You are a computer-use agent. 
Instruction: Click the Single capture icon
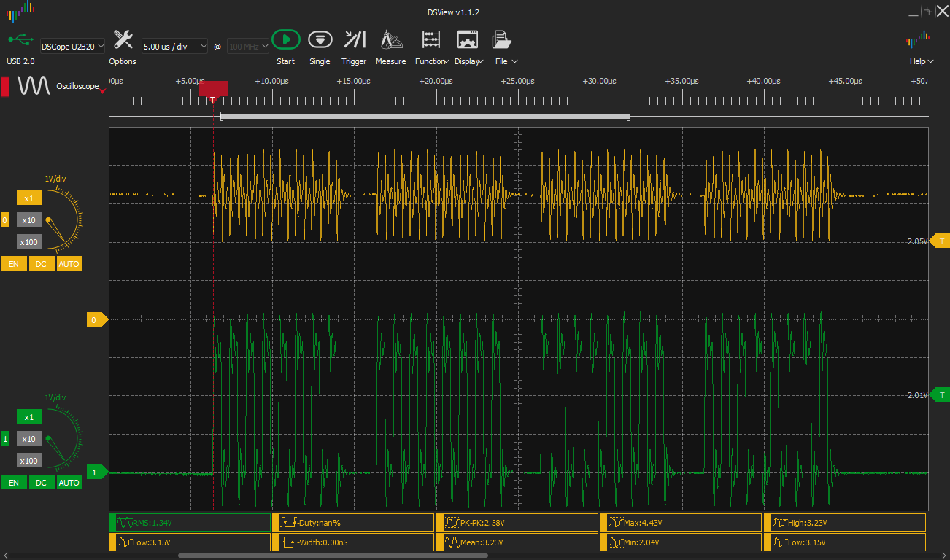(x=320, y=39)
